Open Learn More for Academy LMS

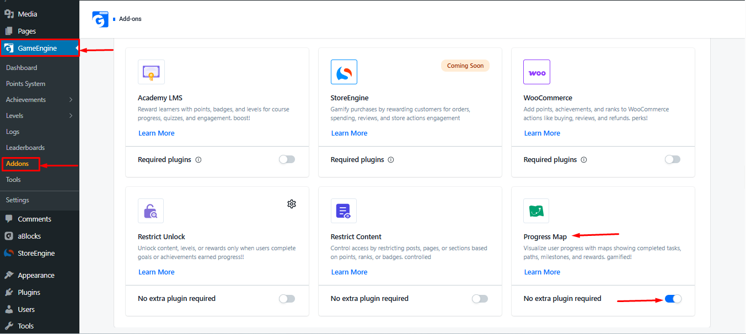tap(157, 133)
